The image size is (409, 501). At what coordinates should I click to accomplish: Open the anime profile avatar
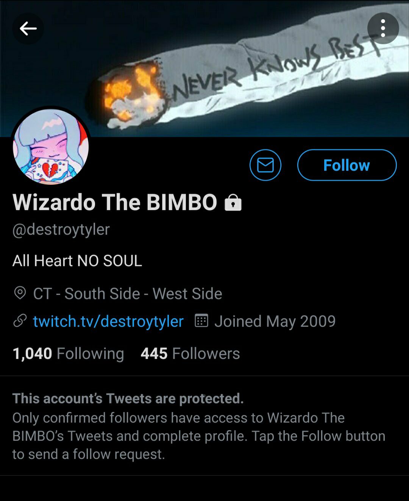51,147
